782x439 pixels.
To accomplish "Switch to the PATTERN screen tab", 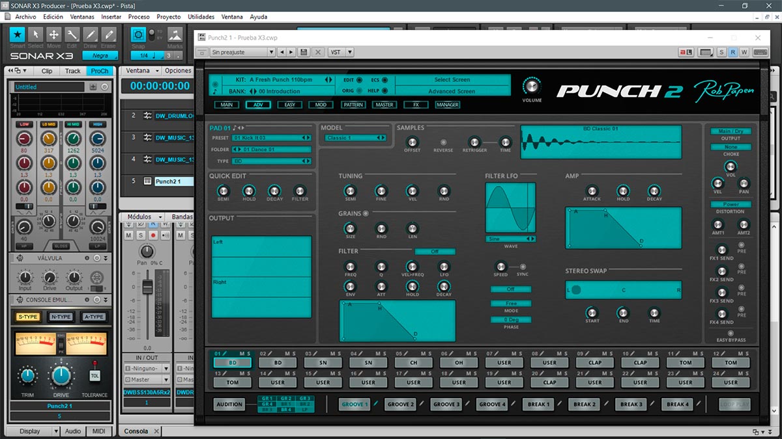I will click(x=353, y=105).
